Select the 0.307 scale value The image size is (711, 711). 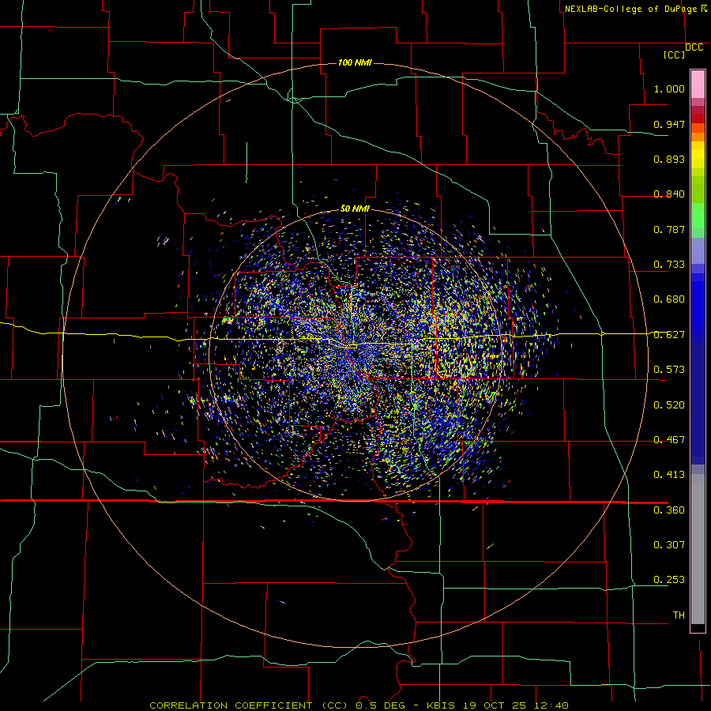[x=669, y=545]
